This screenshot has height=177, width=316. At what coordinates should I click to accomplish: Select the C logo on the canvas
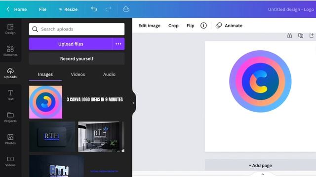click(x=260, y=81)
